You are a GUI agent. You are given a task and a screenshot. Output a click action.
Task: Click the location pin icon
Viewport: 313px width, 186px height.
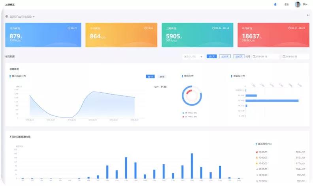click(7, 17)
